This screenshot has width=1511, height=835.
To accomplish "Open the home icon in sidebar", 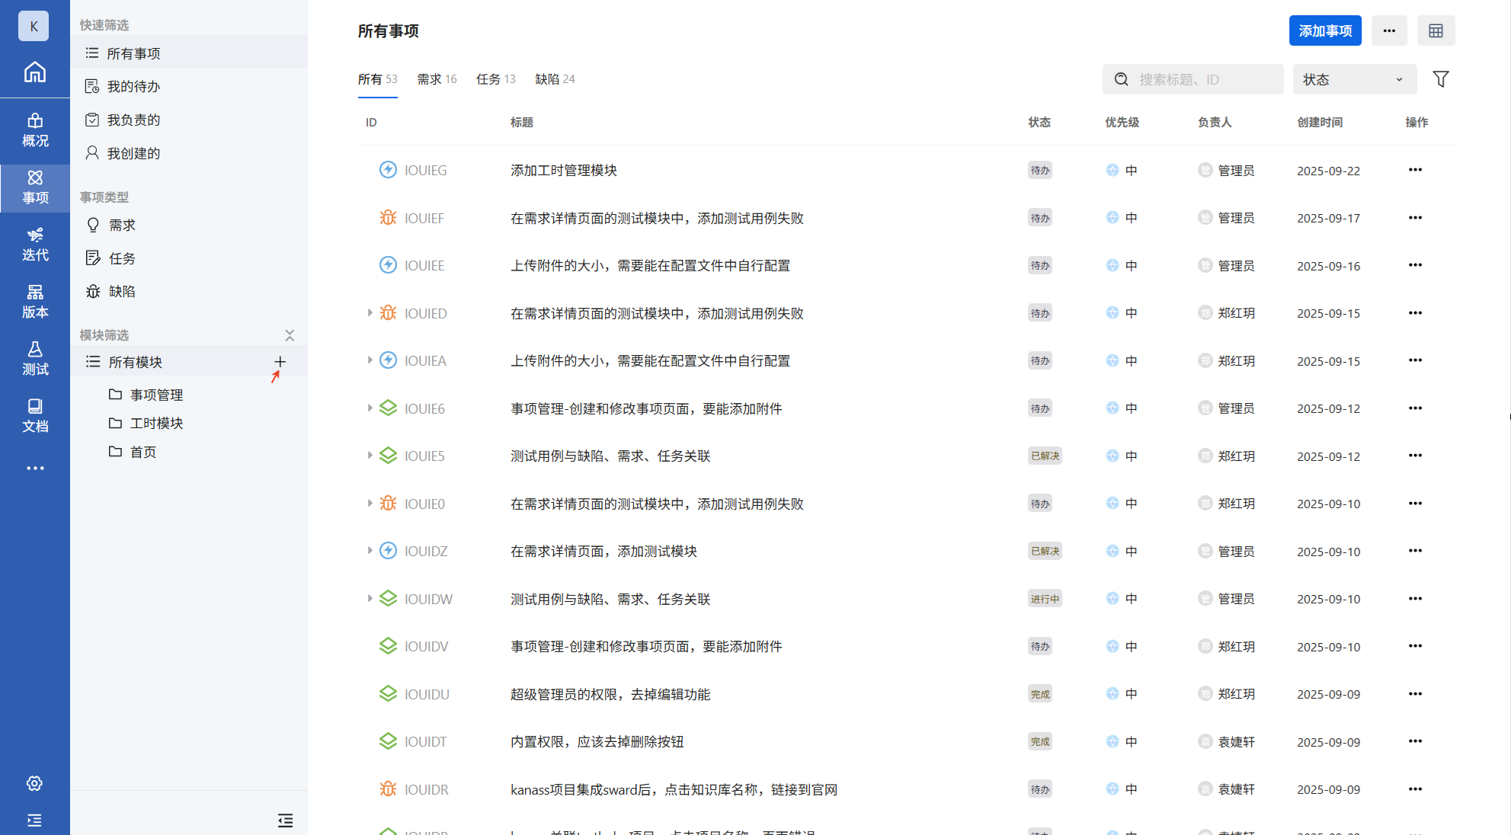I will 34,72.
